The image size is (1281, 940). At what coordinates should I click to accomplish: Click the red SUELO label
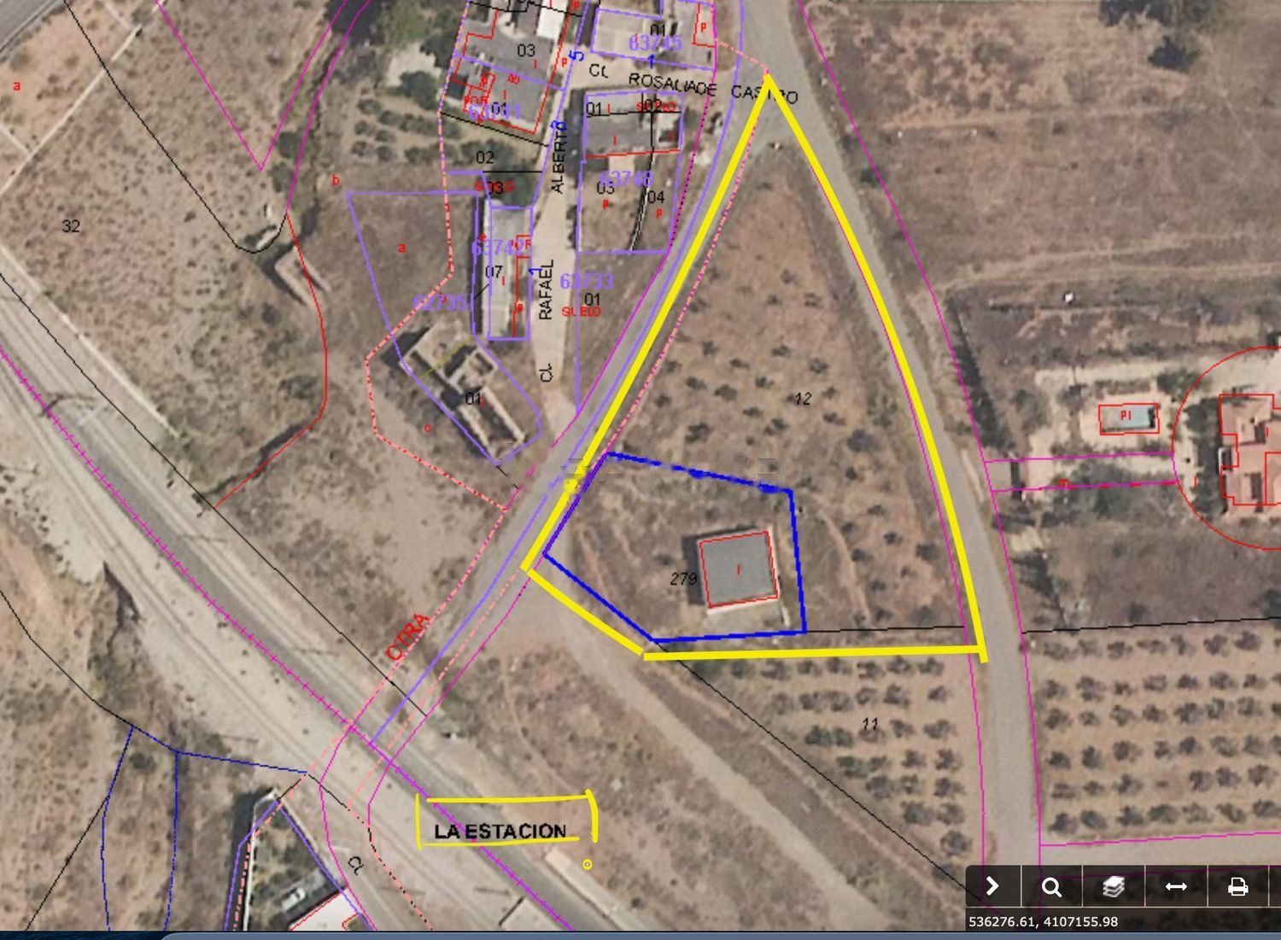coord(581,312)
